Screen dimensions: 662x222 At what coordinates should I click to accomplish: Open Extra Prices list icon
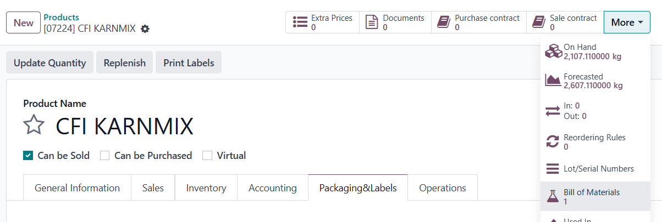300,22
